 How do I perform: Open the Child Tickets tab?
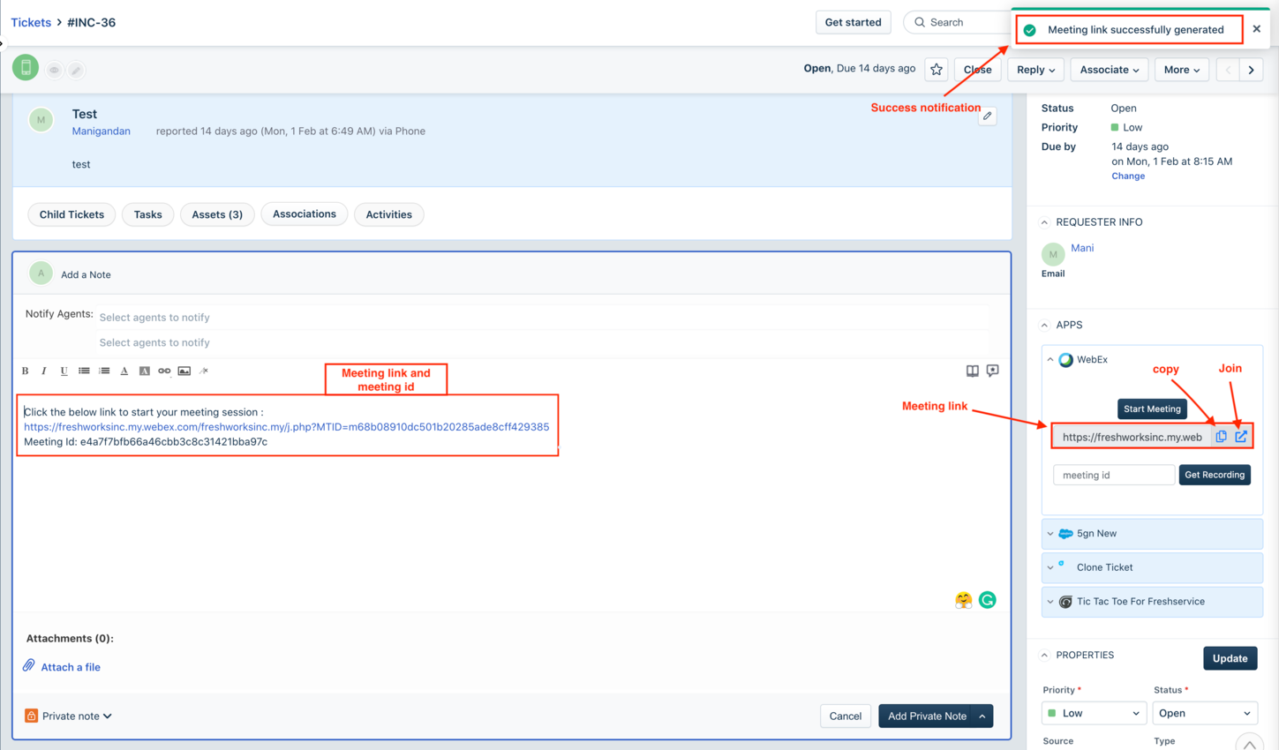tap(71, 214)
